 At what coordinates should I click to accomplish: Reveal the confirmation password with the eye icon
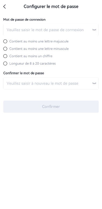94,83
